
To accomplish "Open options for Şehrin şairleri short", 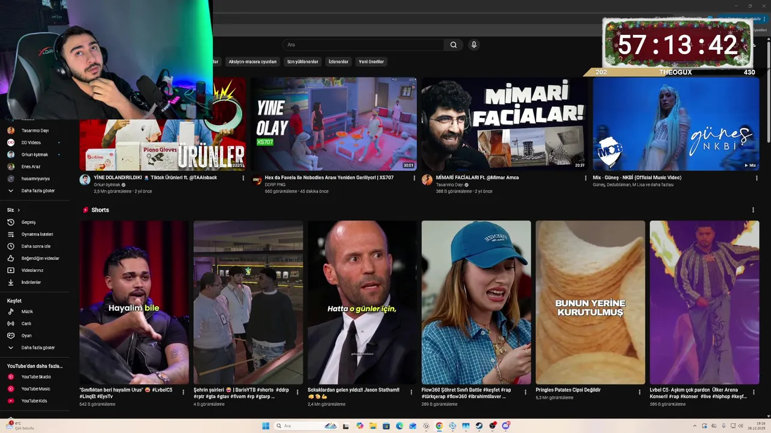I will click(298, 392).
